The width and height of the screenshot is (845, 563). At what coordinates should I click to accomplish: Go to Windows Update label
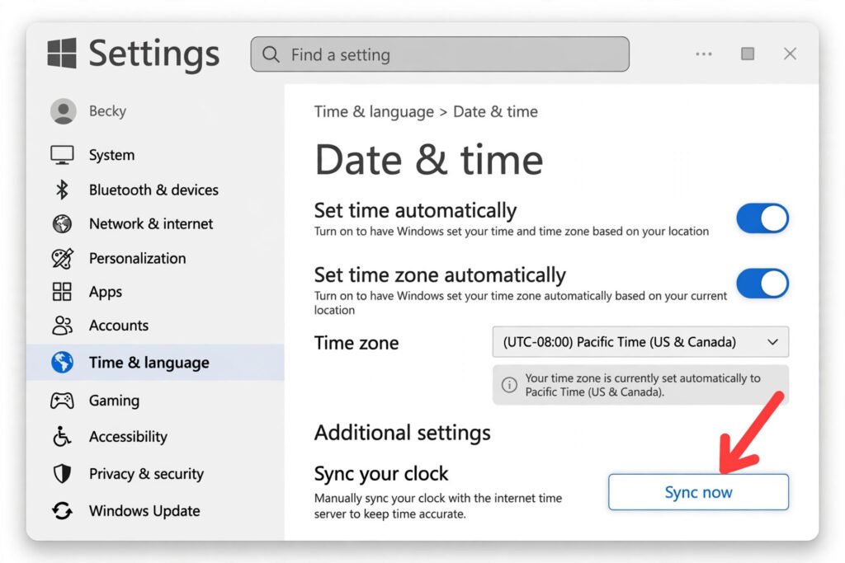(144, 511)
